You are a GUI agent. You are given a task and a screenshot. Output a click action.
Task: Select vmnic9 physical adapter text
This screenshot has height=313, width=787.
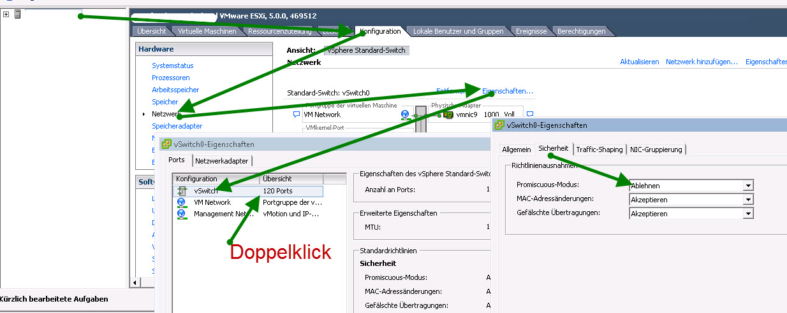[x=466, y=115]
